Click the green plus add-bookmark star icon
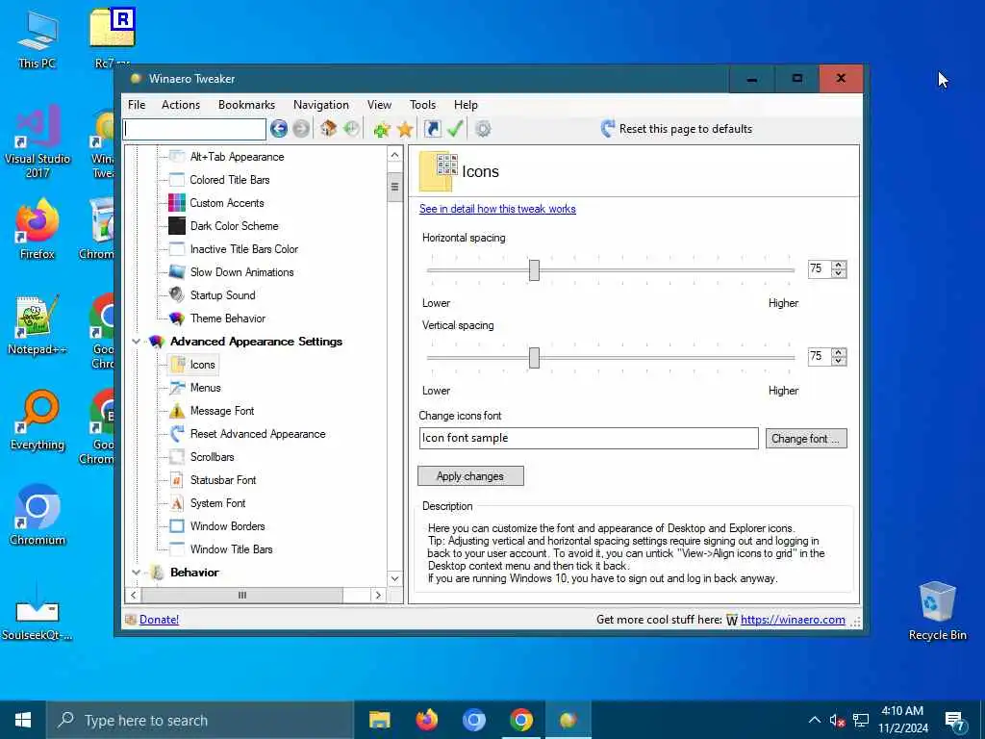 coord(381,129)
